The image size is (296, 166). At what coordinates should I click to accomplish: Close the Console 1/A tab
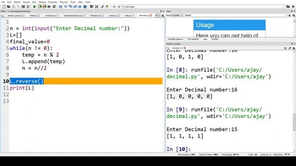pos(185,48)
